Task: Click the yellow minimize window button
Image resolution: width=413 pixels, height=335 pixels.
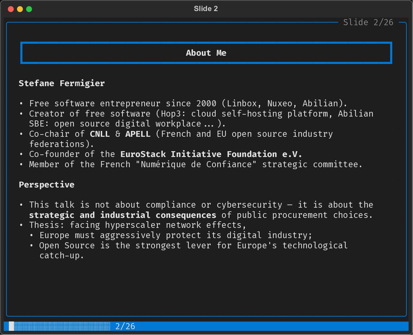Action: pyautogui.click(x=20, y=9)
